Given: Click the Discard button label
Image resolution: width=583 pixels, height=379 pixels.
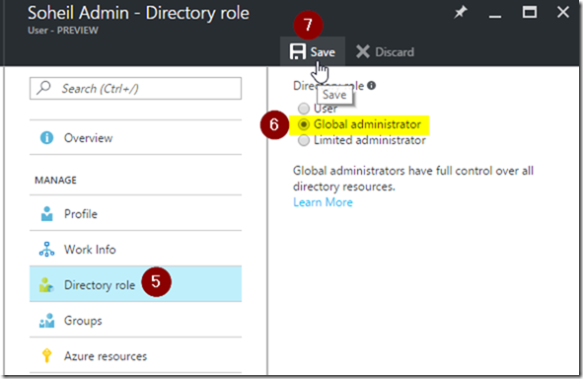Looking at the screenshot, I should [395, 52].
